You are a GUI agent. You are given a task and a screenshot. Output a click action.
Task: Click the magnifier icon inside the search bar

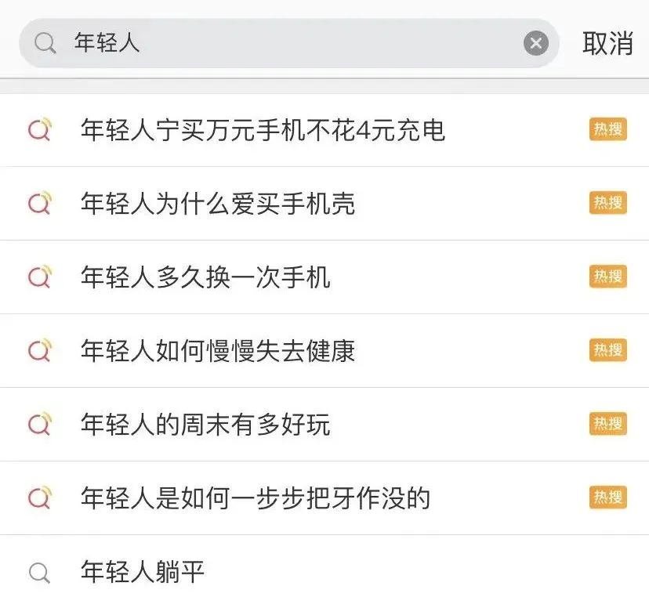point(45,43)
